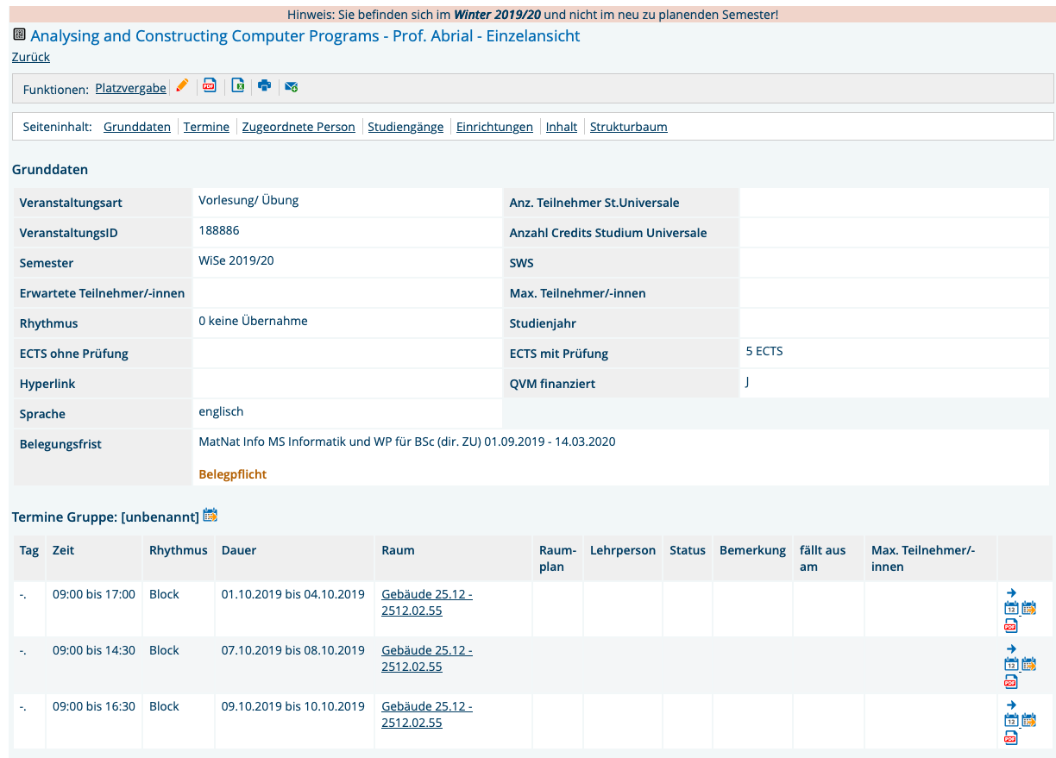
Task: Click the icon before the course title
Action: [19, 34]
